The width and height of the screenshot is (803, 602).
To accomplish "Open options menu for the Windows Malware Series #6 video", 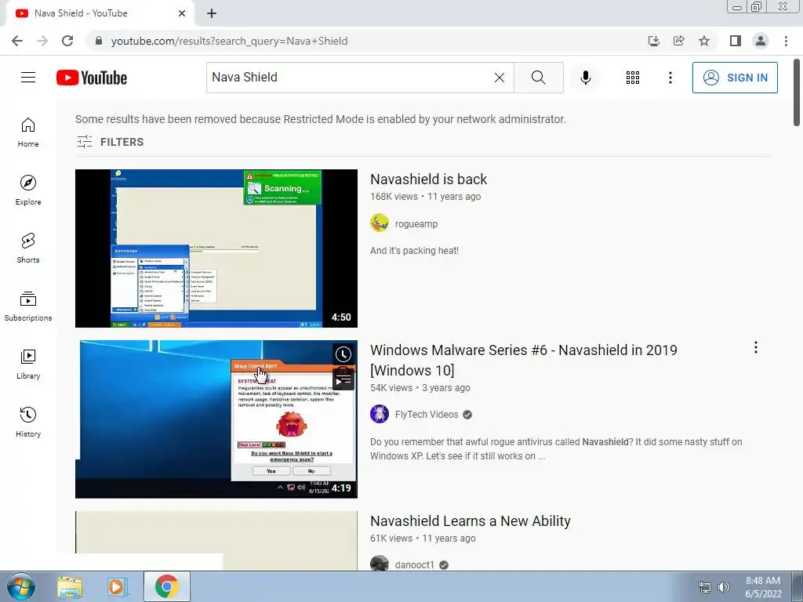I will coord(755,347).
